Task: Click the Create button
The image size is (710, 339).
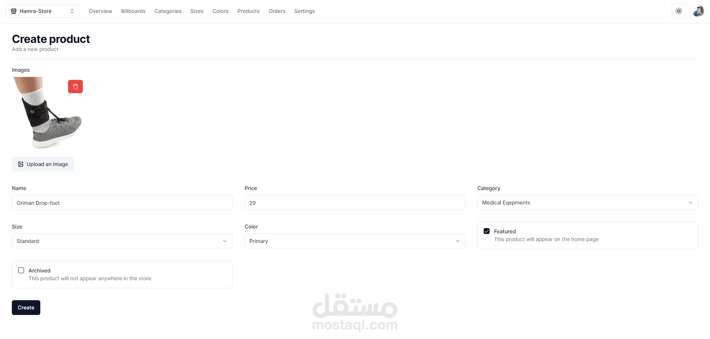Action: click(x=26, y=308)
